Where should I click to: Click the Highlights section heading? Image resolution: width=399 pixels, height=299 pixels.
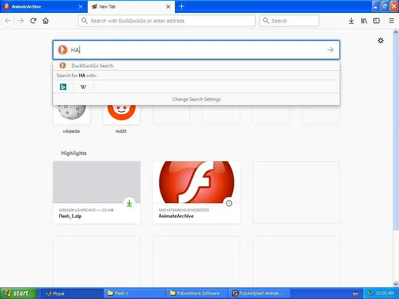point(74,153)
